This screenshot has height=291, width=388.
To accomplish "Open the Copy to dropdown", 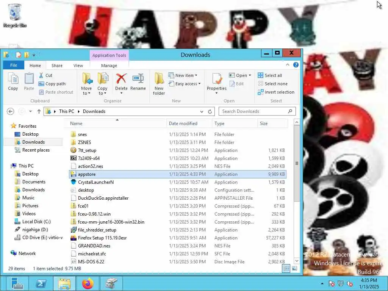I will [102, 84].
